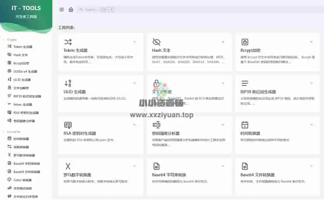Mark the Bcrypt加密 card as favorite
Image resolution: width=324 pixels, height=200 pixels.
(312, 42)
